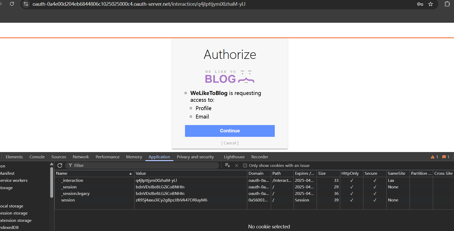Toggle Only show cookies with an issue
The width and height of the screenshot is (454, 231).
click(x=245, y=165)
